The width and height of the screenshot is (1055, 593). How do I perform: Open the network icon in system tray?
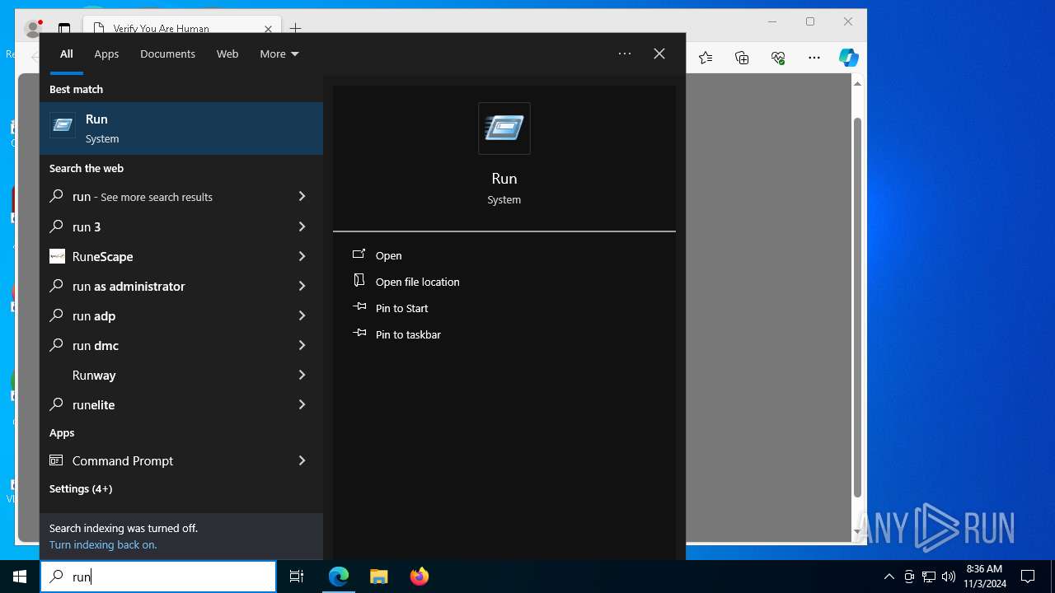[x=929, y=577]
